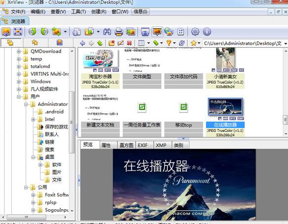288x224 pixels.
Task: Click the path address field
Action: point(243,44)
